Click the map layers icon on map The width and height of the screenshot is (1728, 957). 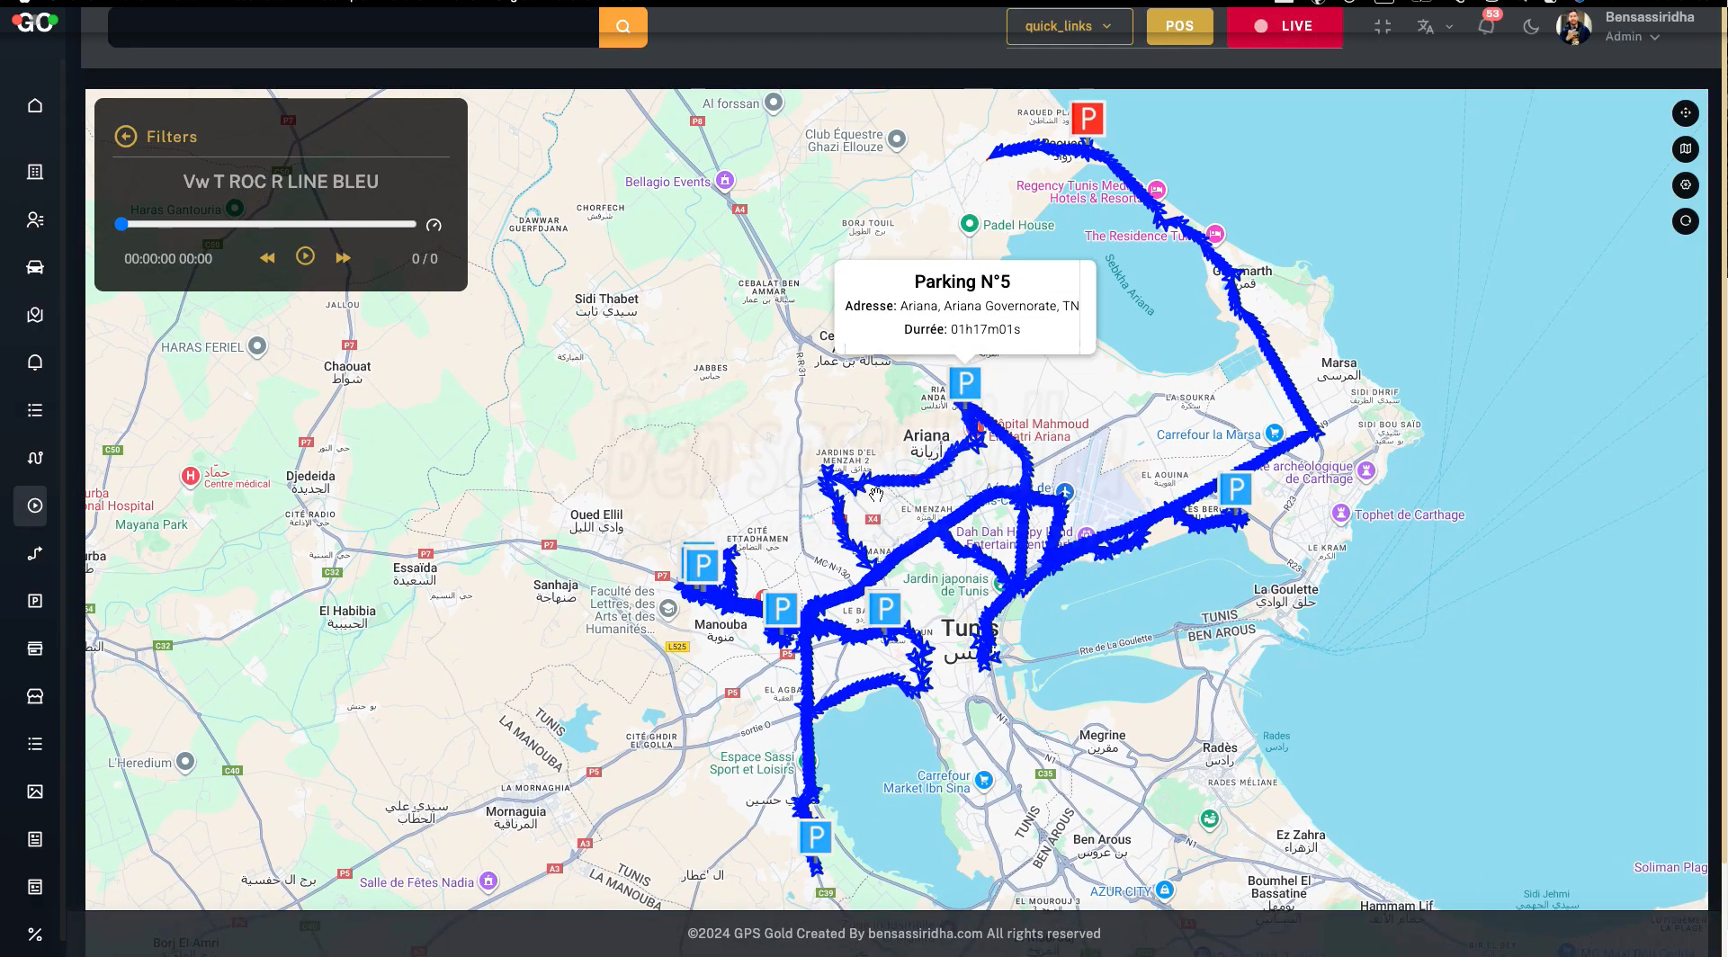tap(1685, 149)
